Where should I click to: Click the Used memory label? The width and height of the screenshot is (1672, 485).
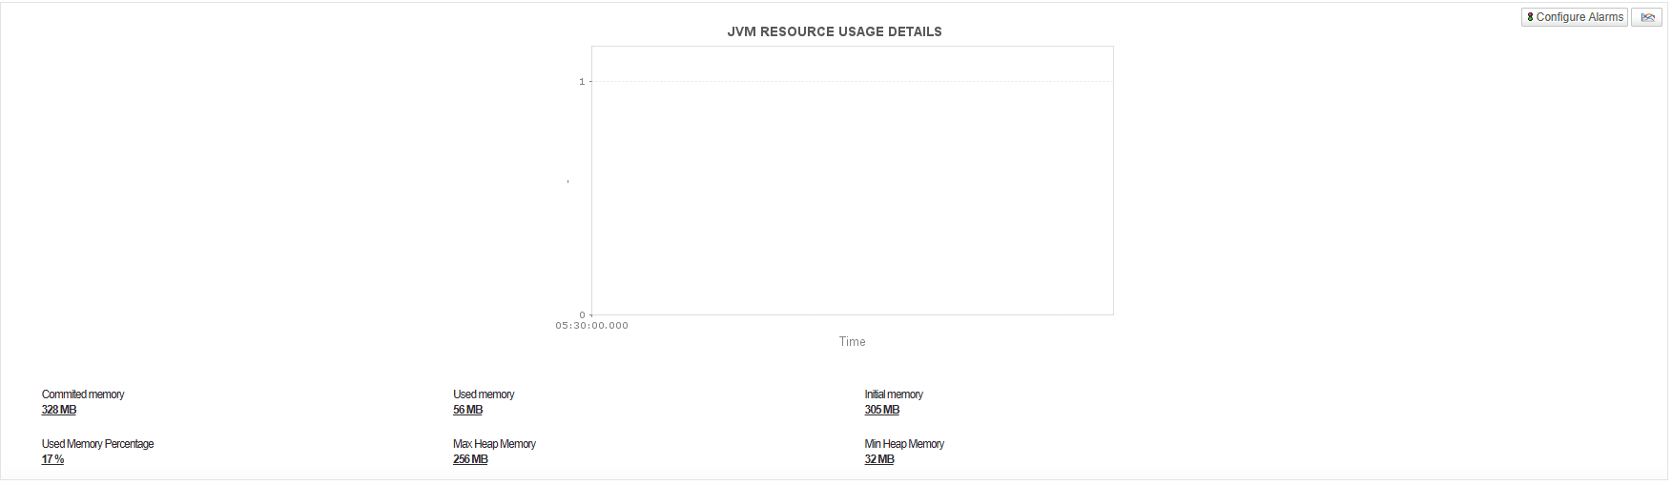(x=484, y=394)
